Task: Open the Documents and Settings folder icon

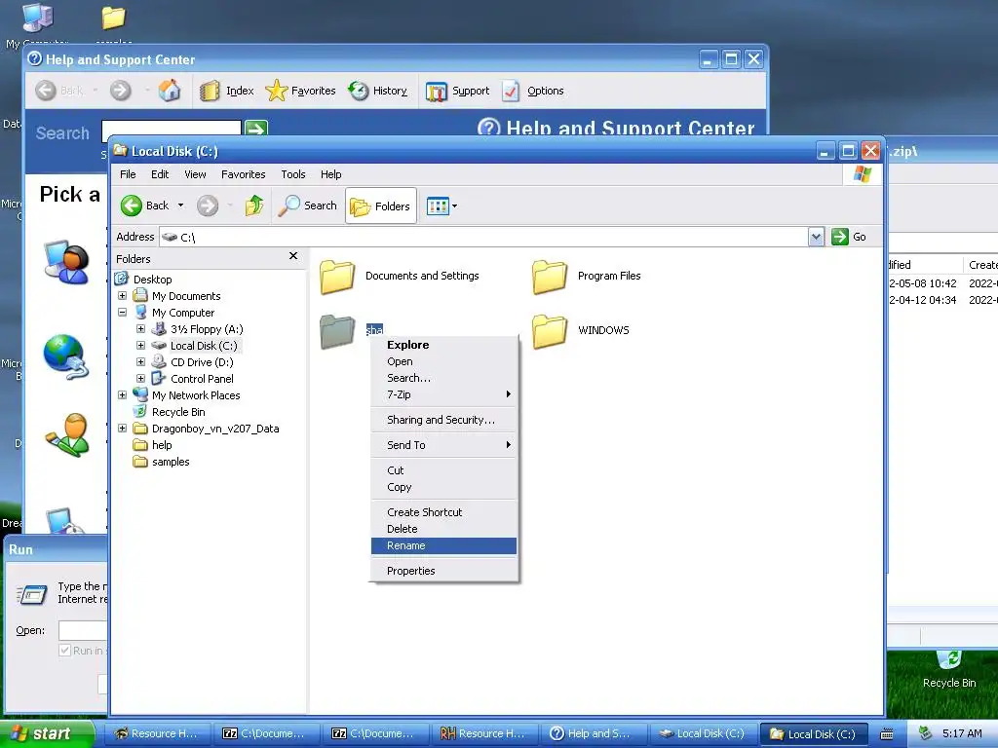Action: (337, 277)
